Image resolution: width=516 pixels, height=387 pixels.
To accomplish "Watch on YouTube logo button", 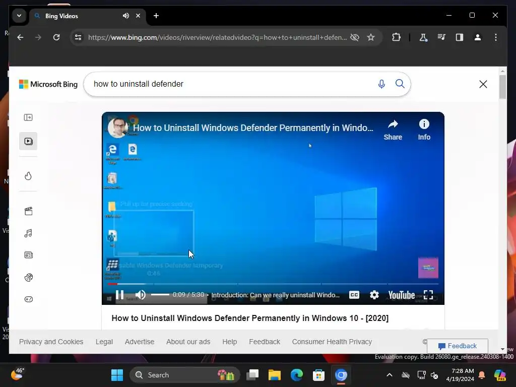I will [402, 295].
